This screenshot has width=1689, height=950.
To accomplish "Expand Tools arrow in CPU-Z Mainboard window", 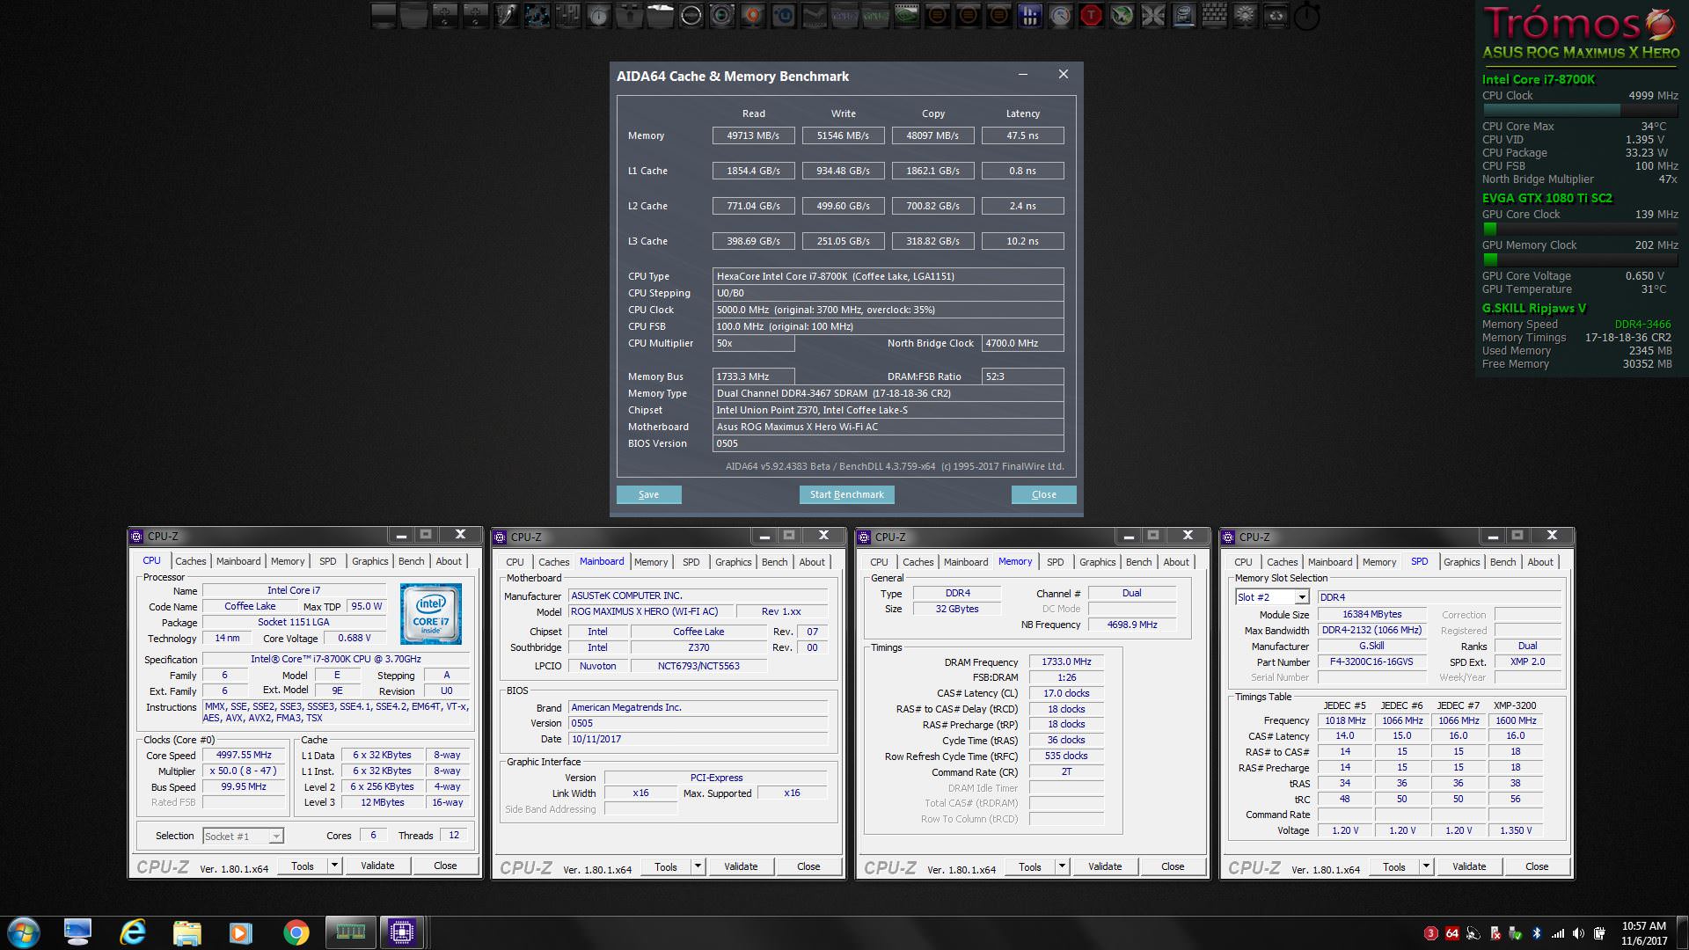I will (x=698, y=866).
